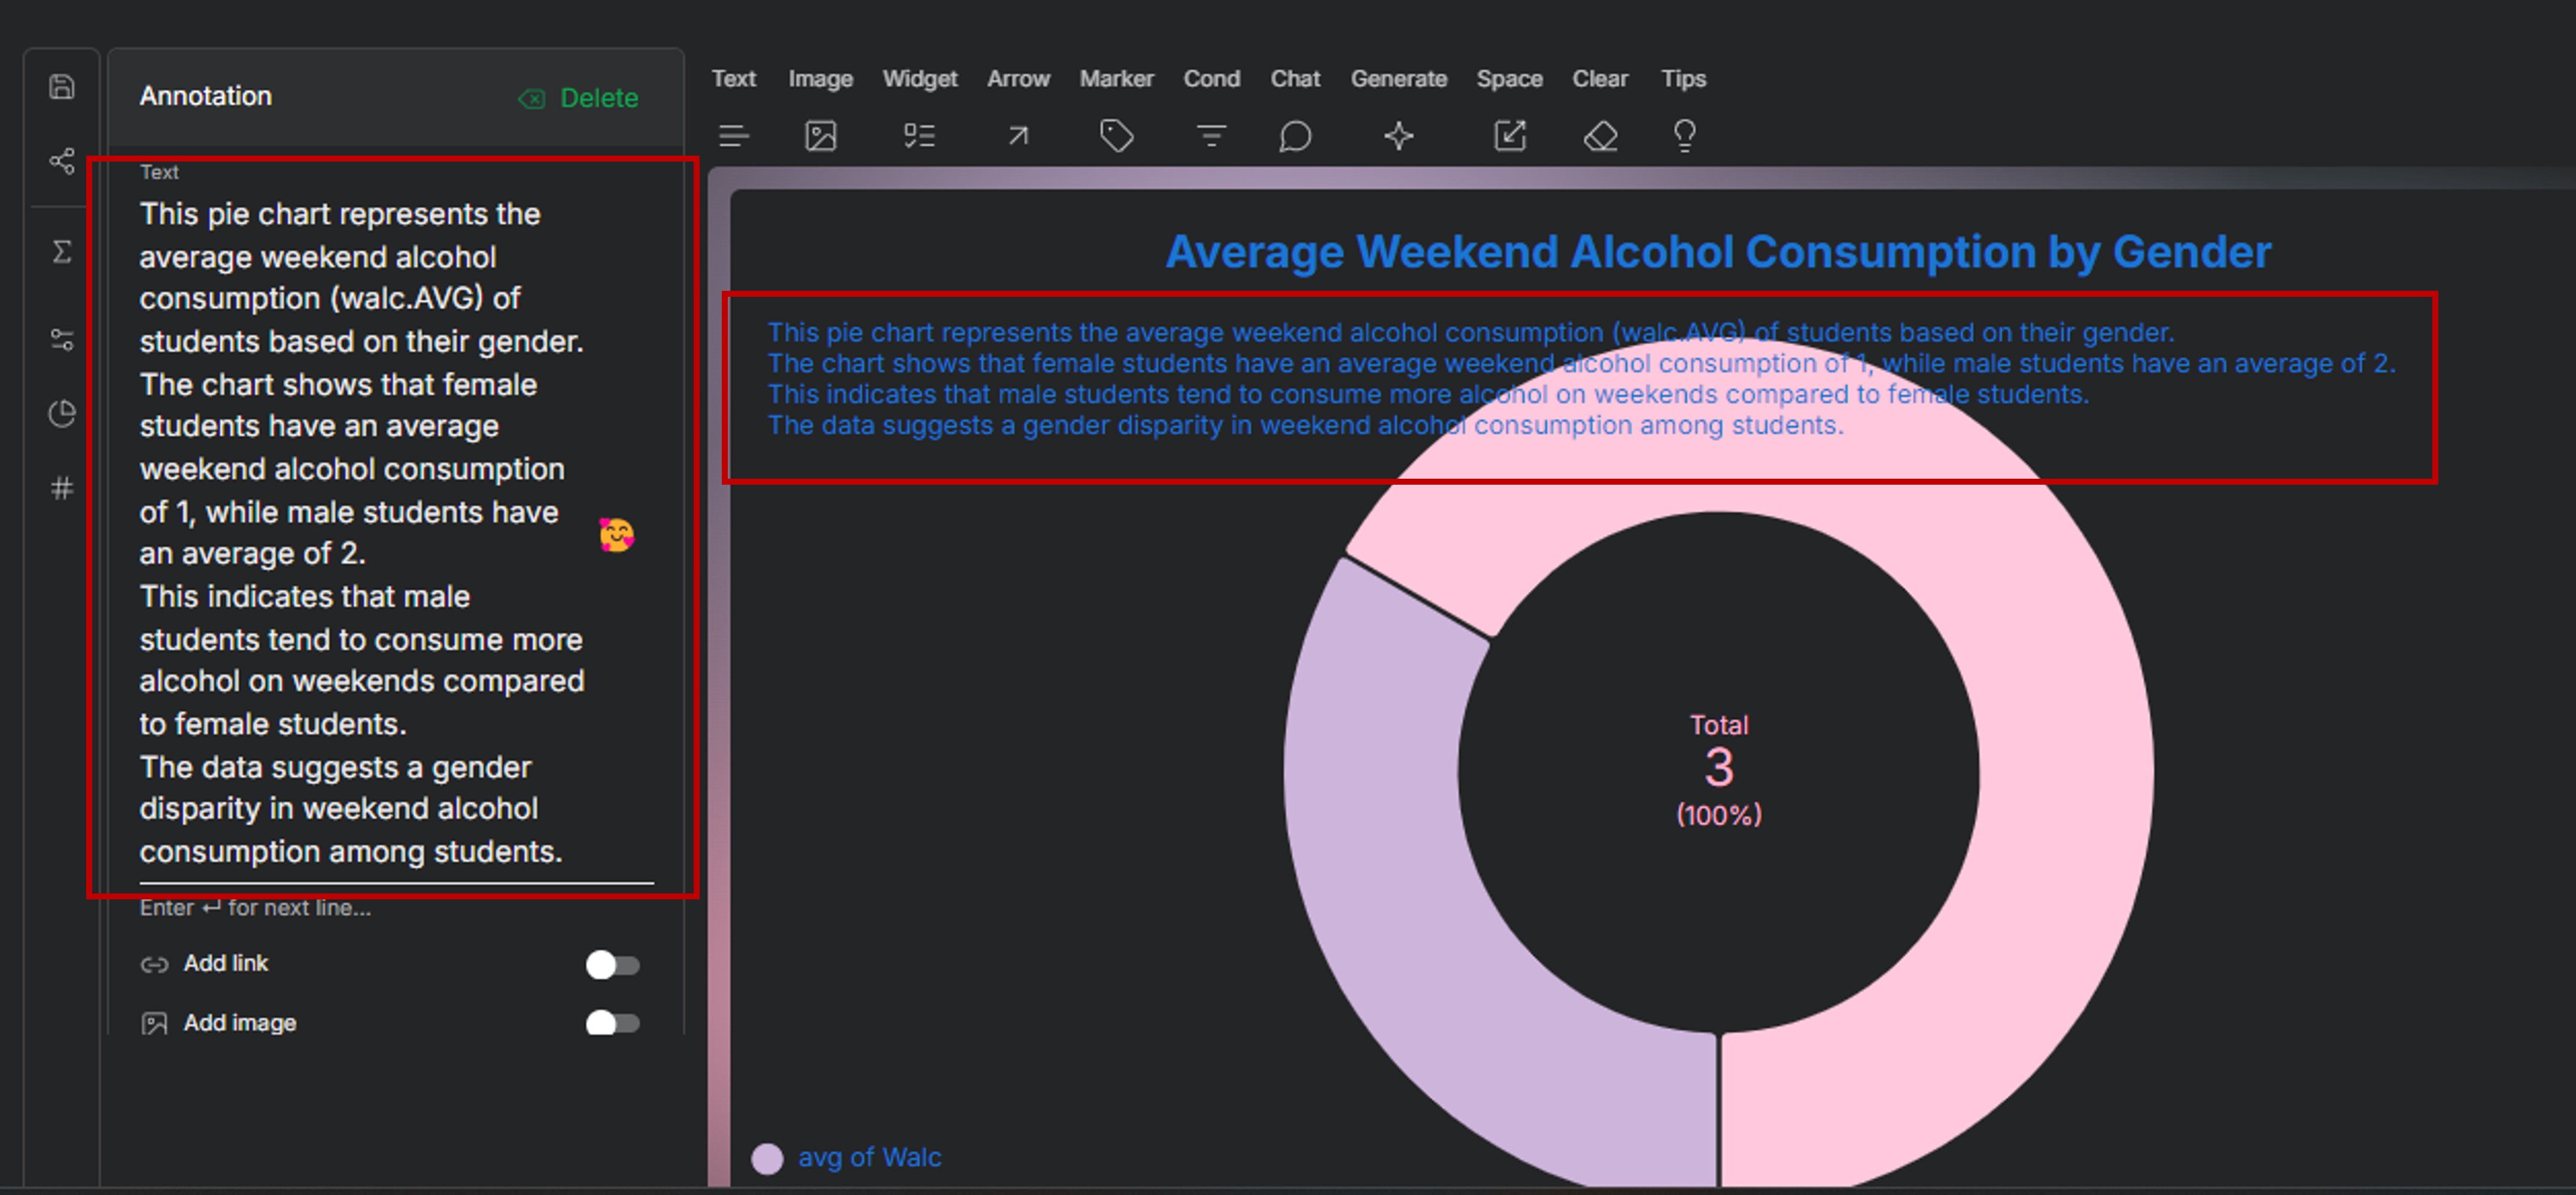Screen dimensions: 2576x1195
Task: Turn on the Add image toggle
Action: pyautogui.click(x=612, y=1023)
